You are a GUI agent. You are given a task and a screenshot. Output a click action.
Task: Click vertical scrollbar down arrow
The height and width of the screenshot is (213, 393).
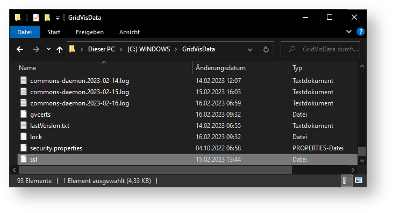point(362,161)
